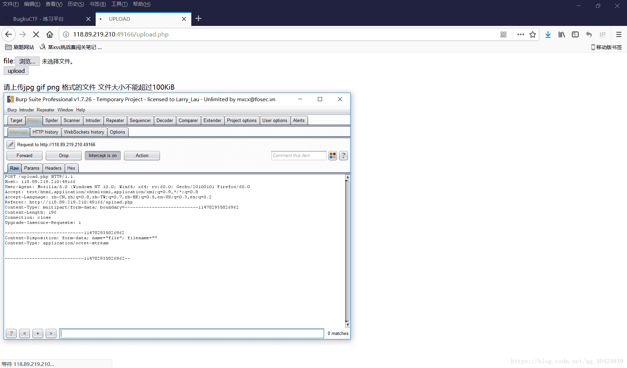
Task: Click the undo arrow icon in the Firefox toolbar
Action: [x=589, y=34]
